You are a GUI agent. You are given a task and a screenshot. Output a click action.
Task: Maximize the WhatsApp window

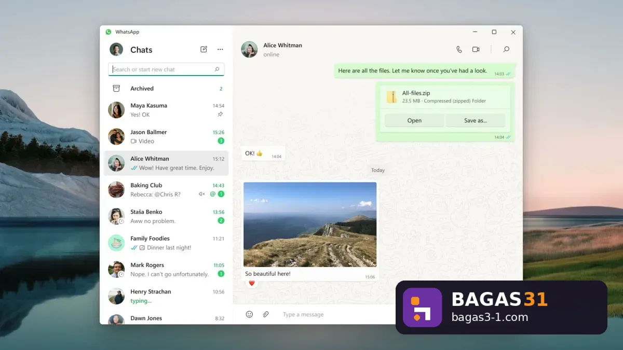point(494,32)
